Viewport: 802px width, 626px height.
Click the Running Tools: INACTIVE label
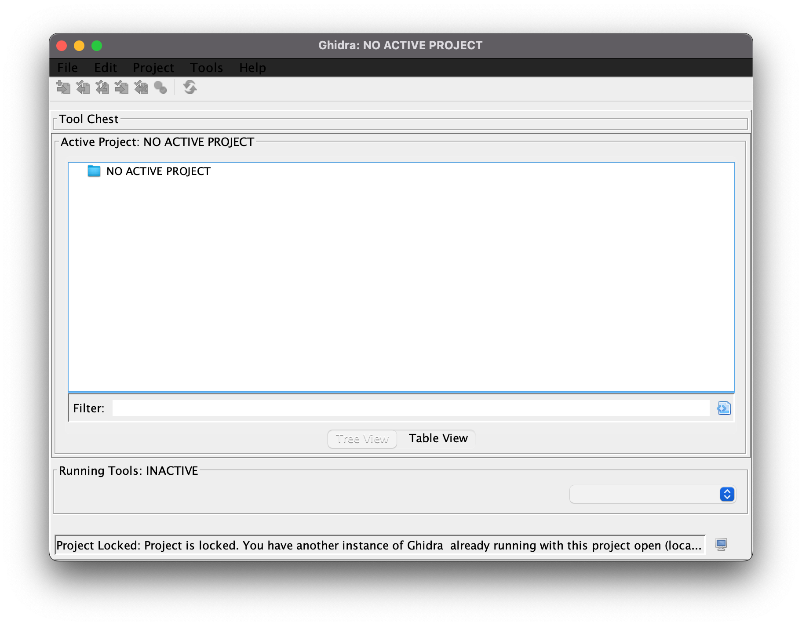click(x=128, y=471)
